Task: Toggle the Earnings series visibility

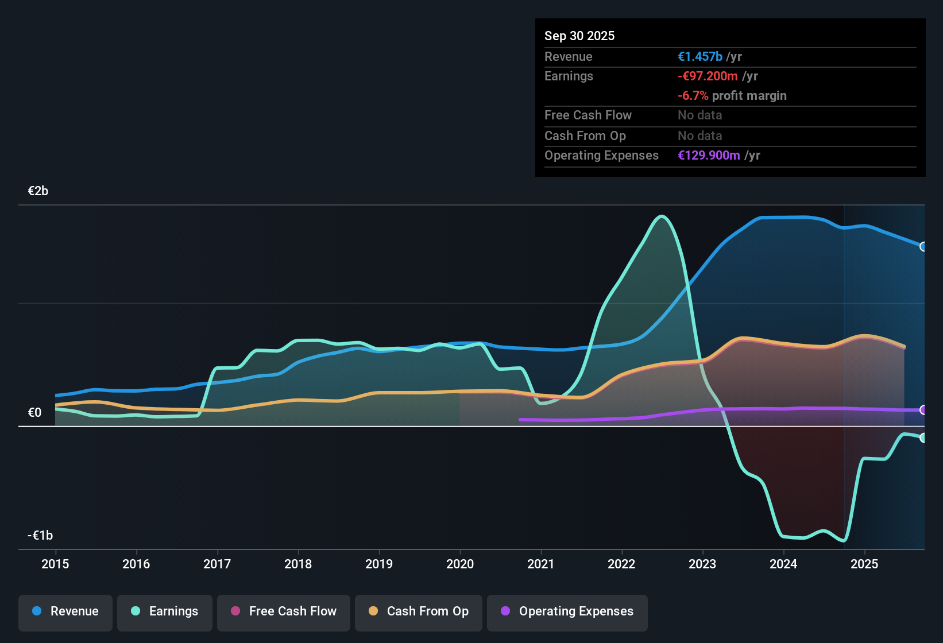Action: coord(164,611)
